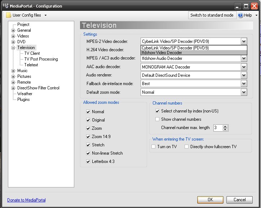Open Audio renderer dropdown
The image size is (261, 208).
tap(244, 75)
